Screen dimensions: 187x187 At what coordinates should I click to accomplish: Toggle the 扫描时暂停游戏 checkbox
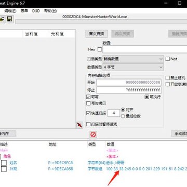point(88,124)
